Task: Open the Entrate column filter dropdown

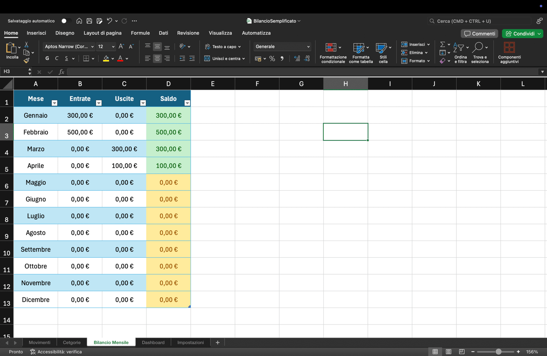Action: 99,103
